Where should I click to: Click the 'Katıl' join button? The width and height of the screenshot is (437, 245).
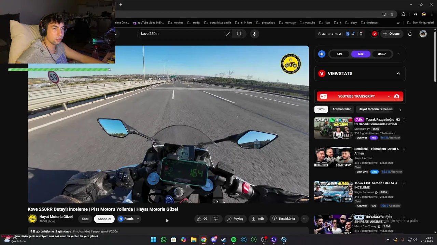point(85,219)
